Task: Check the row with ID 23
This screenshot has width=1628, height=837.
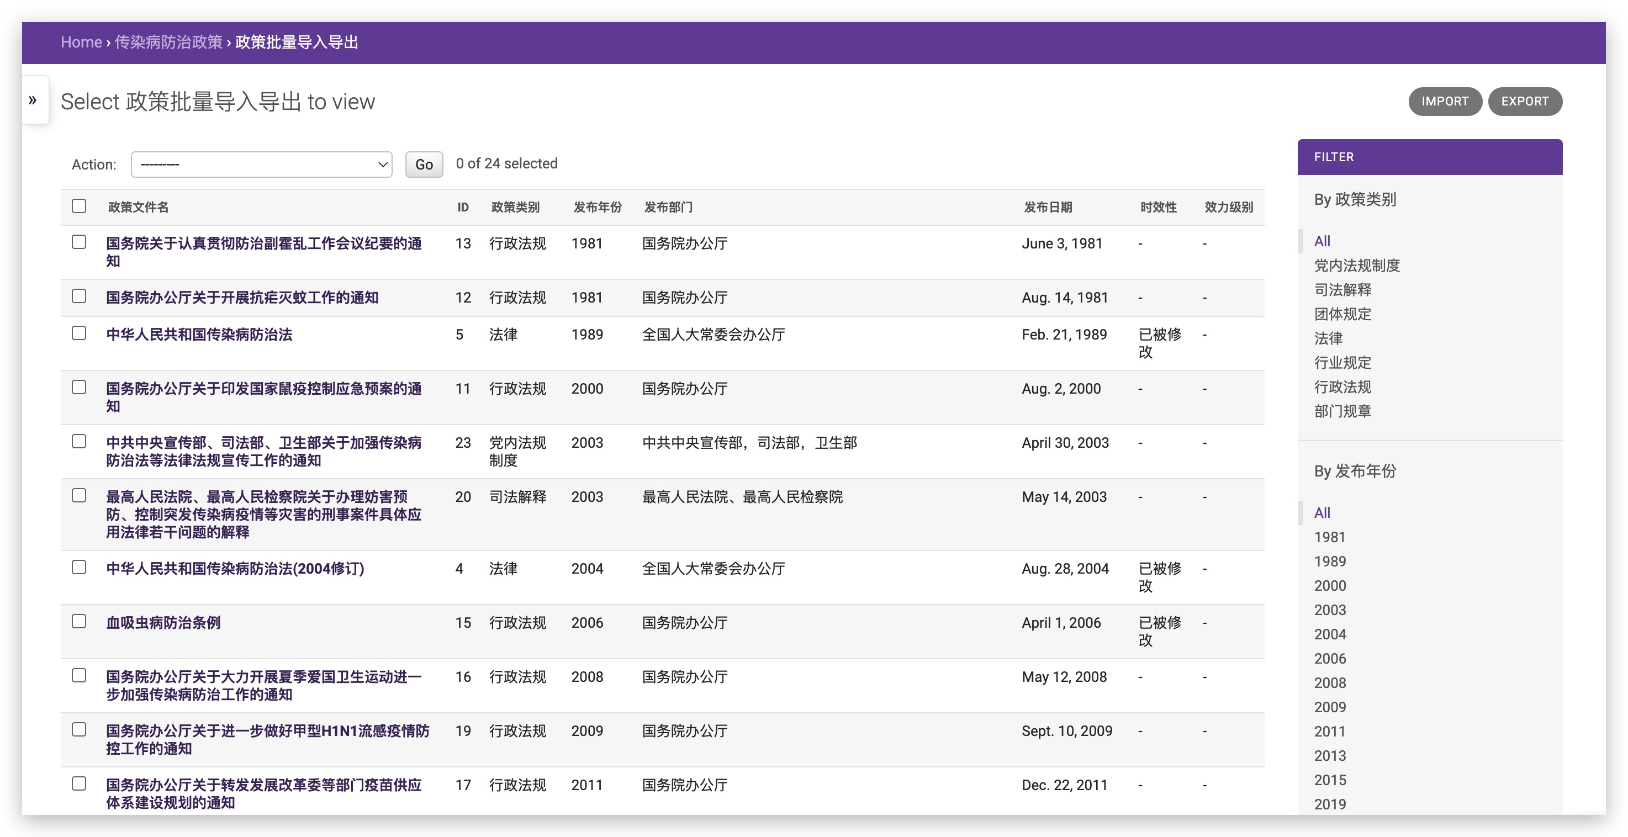Action: click(x=79, y=442)
